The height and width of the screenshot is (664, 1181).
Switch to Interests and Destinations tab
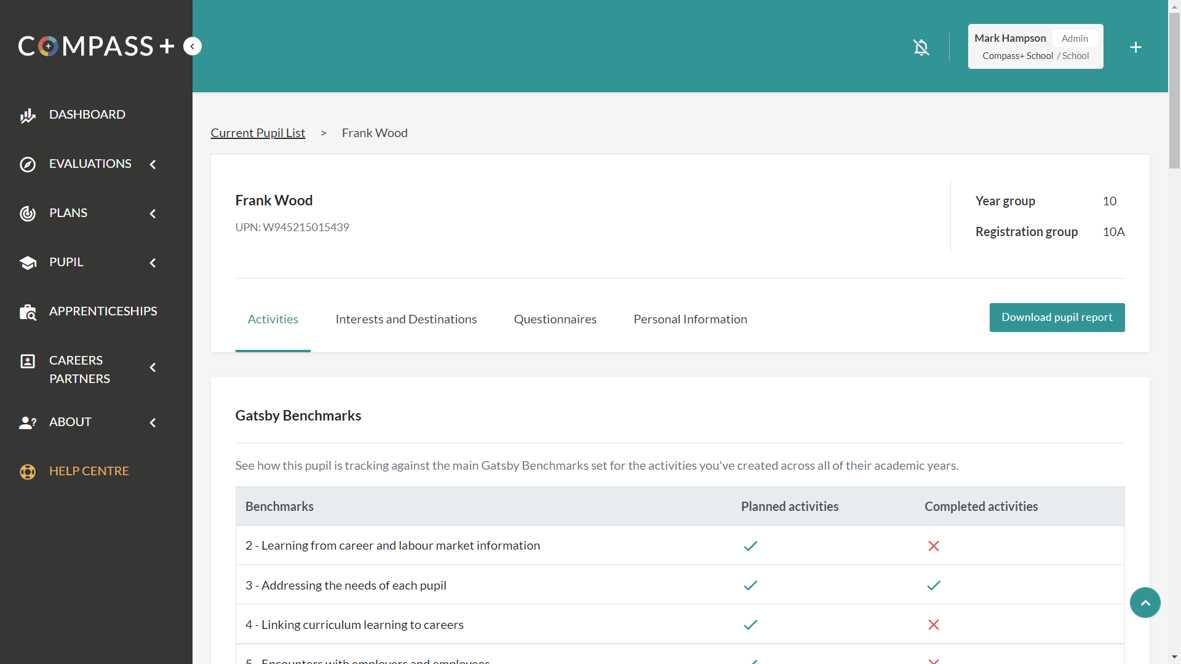coord(406,319)
